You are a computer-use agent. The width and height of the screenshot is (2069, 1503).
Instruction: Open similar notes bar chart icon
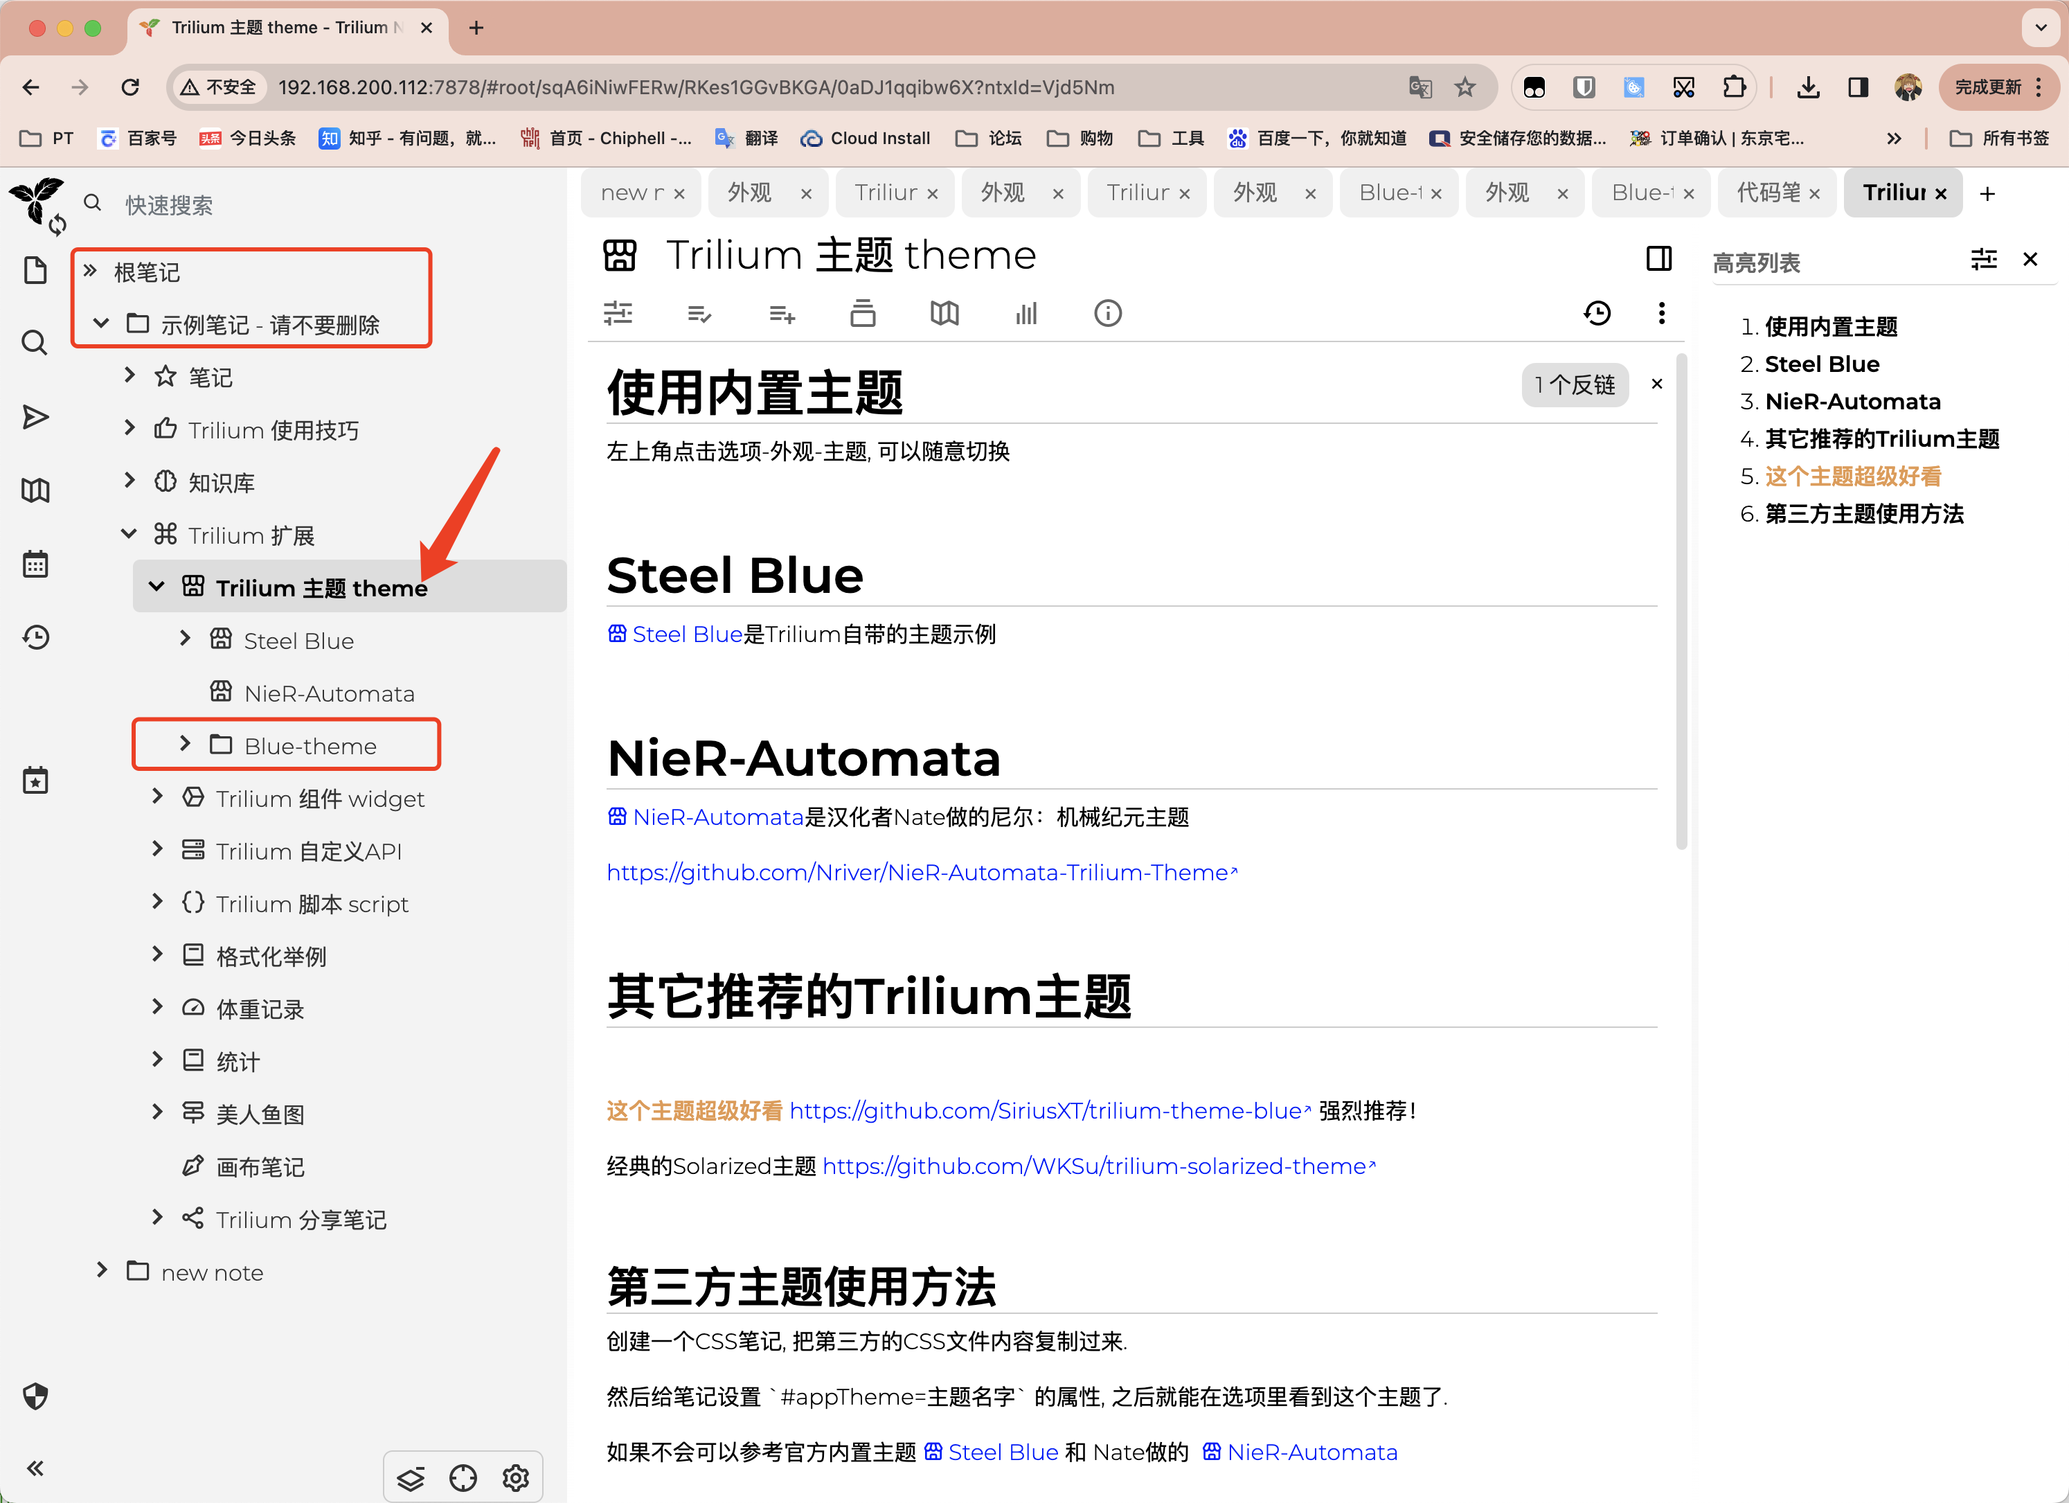tap(1026, 314)
